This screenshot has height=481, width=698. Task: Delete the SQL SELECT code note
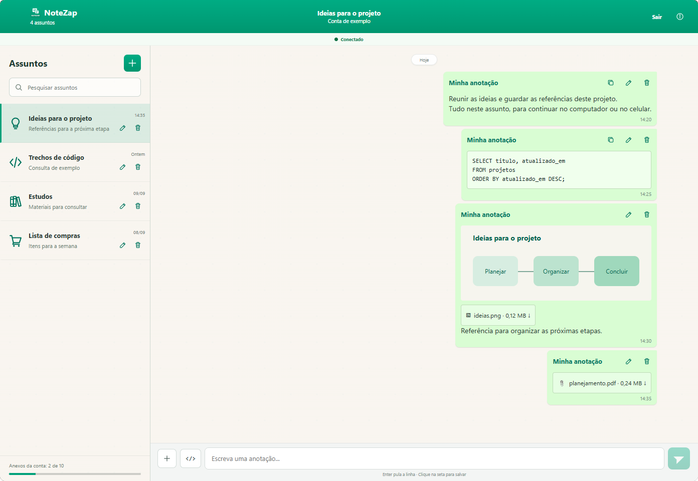coord(647,140)
